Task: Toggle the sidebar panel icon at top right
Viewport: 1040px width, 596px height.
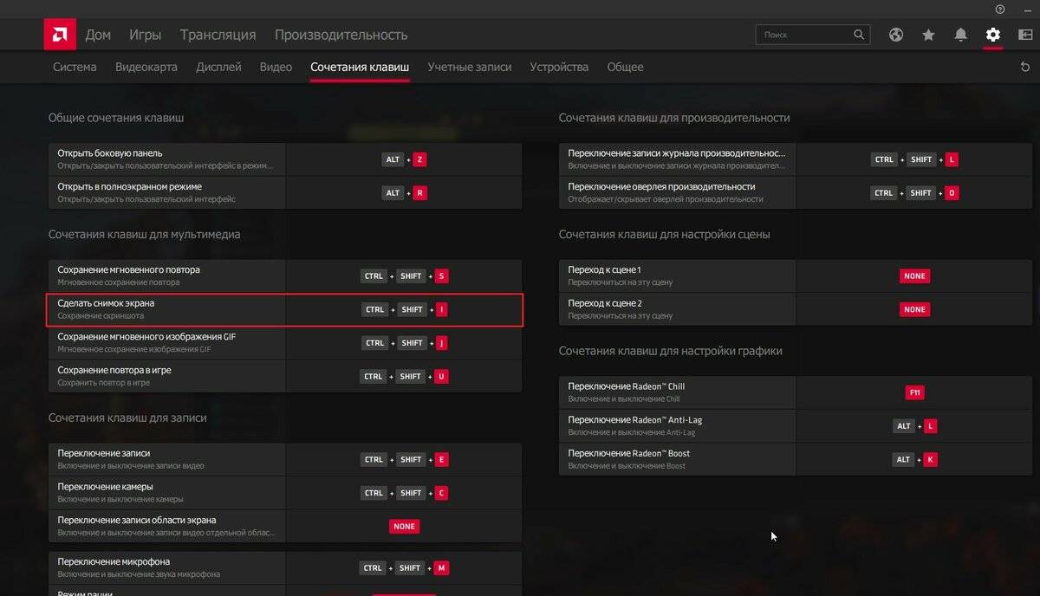Action: [x=1025, y=35]
